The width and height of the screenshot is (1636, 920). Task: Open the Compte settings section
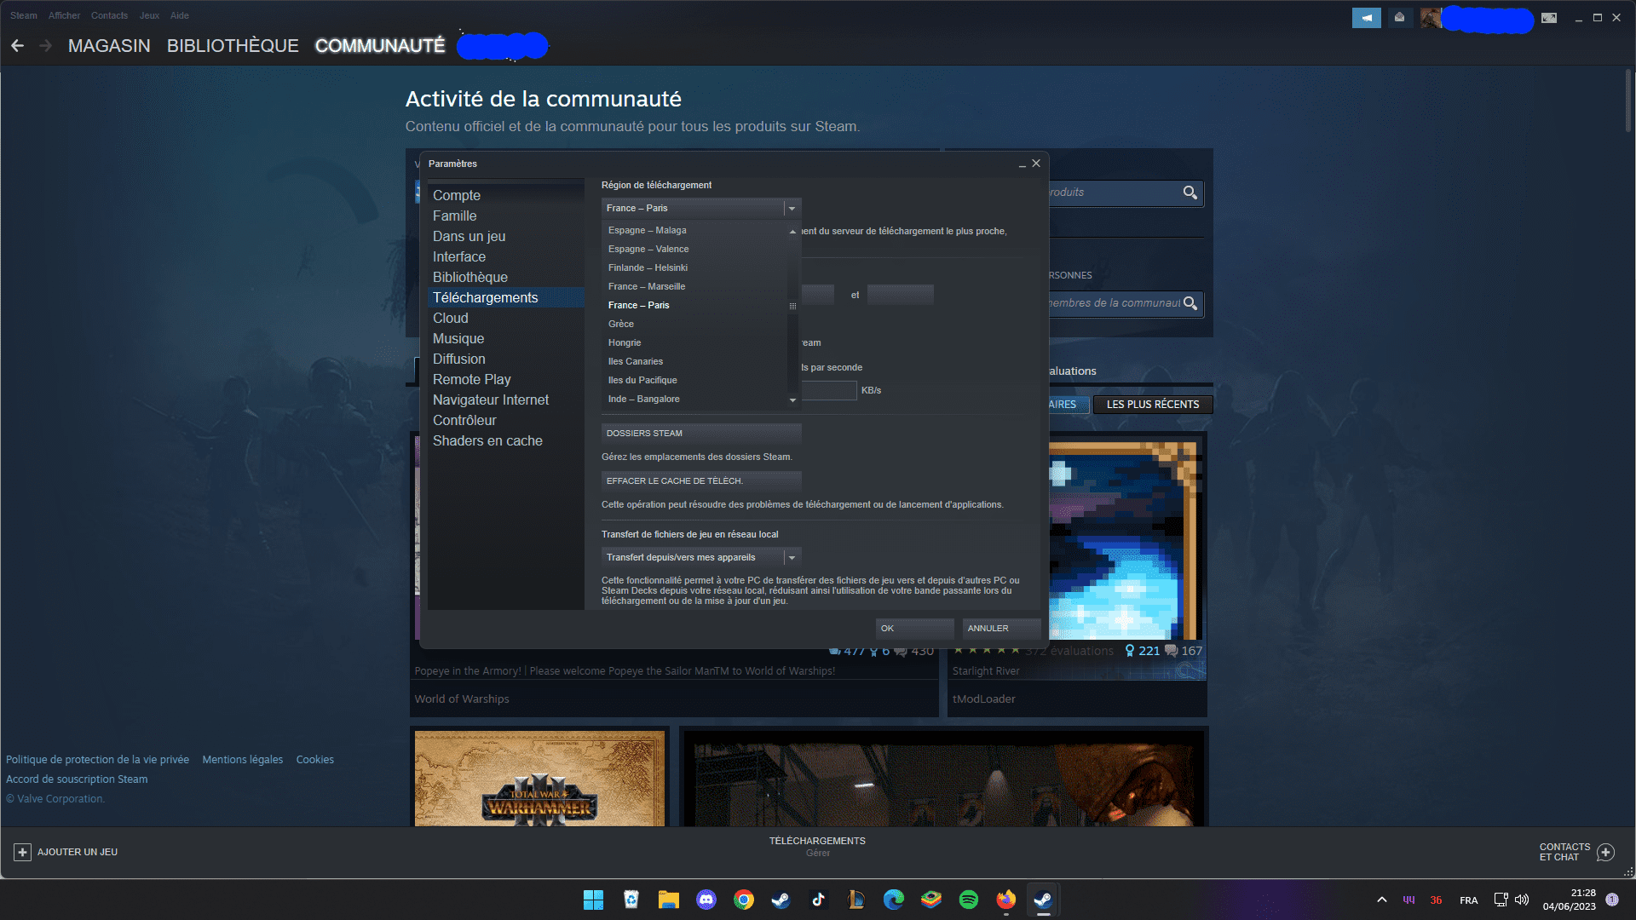[457, 195]
